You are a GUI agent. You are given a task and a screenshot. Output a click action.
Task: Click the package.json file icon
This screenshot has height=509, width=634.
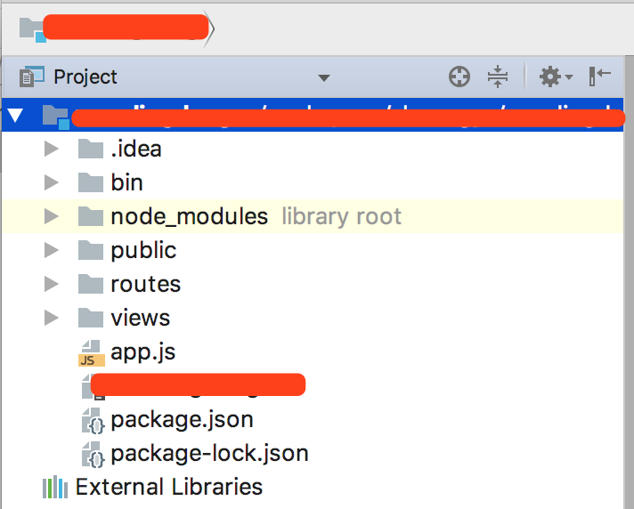pos(93,420)
